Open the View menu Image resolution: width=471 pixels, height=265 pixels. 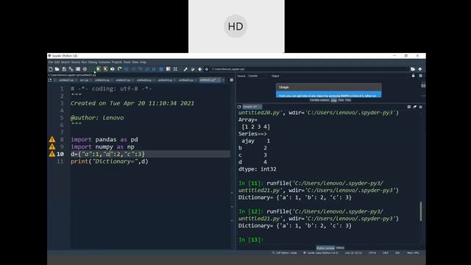[135, 62]
